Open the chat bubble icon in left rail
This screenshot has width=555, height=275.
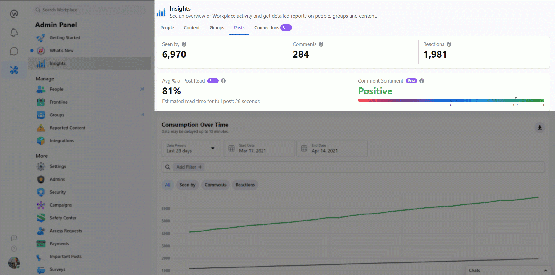tap(14, 51)
